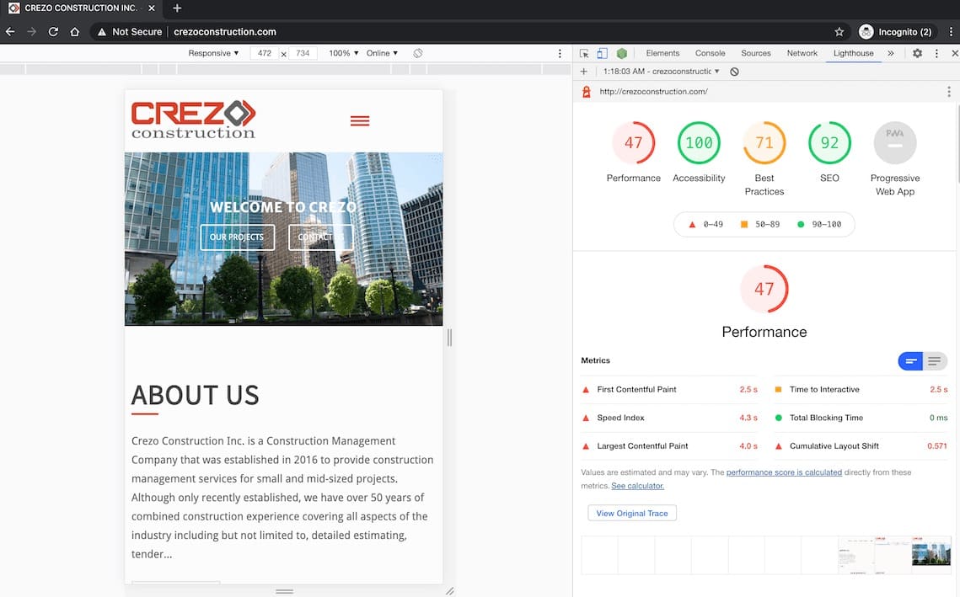Switch to the Console tab
Image resolution: width=960 pixels, height=597 pixels.
coord(711,53)
